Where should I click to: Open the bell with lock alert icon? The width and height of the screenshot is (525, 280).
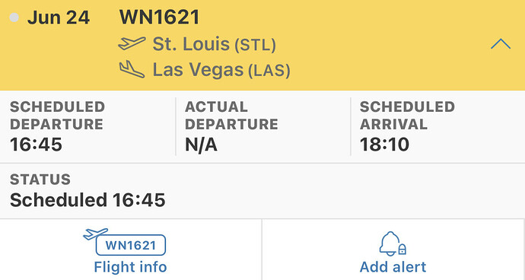pyautogui.click(x=393, y=243)
